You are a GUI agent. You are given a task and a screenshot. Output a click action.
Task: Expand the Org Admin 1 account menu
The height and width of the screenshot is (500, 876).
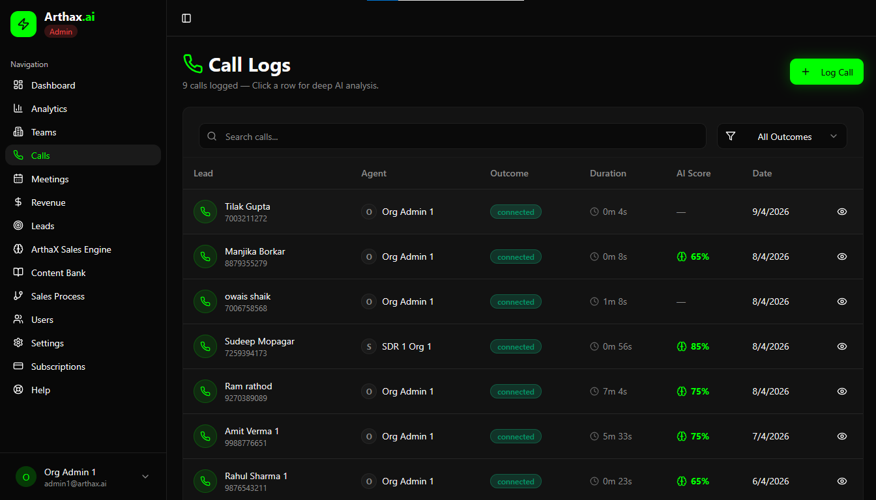[x=145, y=477]
